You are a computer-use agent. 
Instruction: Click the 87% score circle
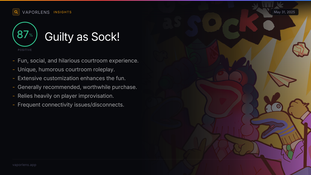pos(25,34)
